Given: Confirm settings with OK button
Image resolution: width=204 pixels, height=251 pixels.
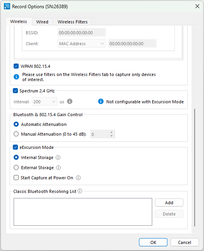Looking at the screenshot, I should [x=153, y=242].
